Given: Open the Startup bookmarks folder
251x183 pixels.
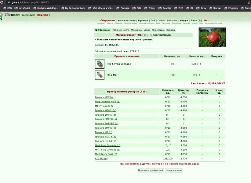Looking at the screenshot, I should 215,8.
